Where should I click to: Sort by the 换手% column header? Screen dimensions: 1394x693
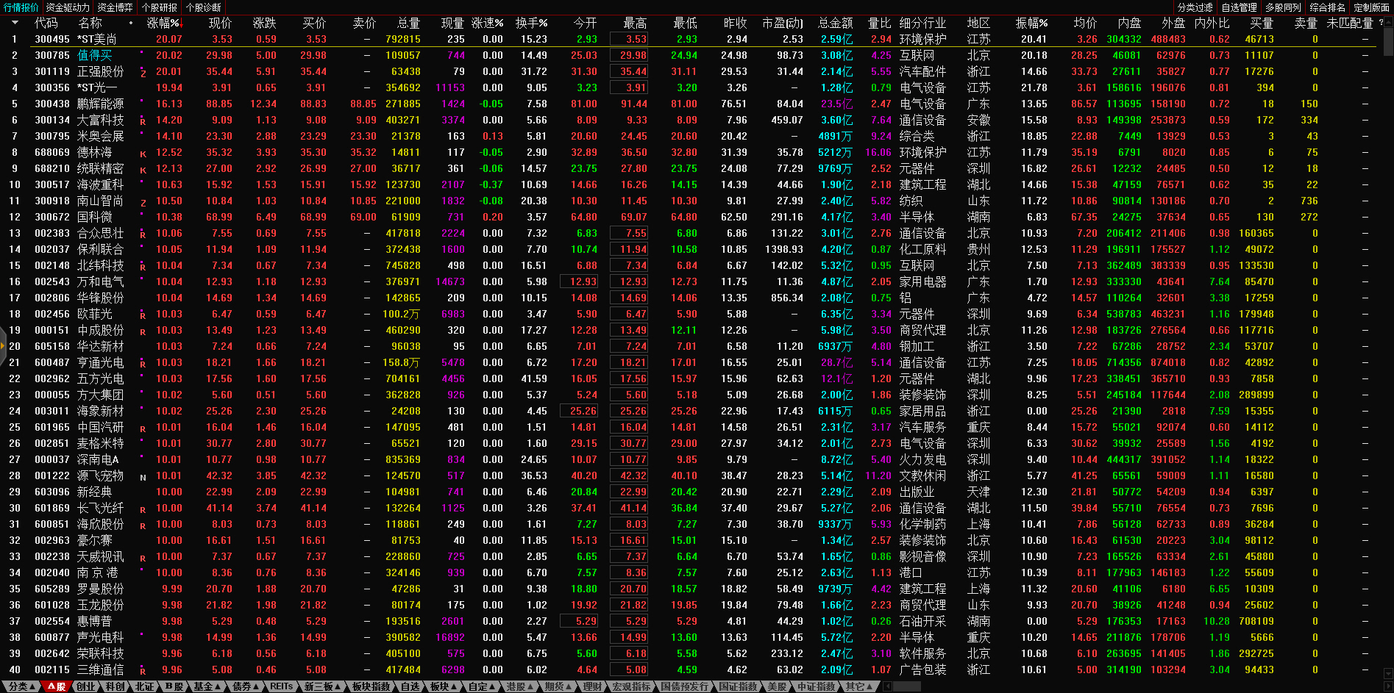click(530, 24)
